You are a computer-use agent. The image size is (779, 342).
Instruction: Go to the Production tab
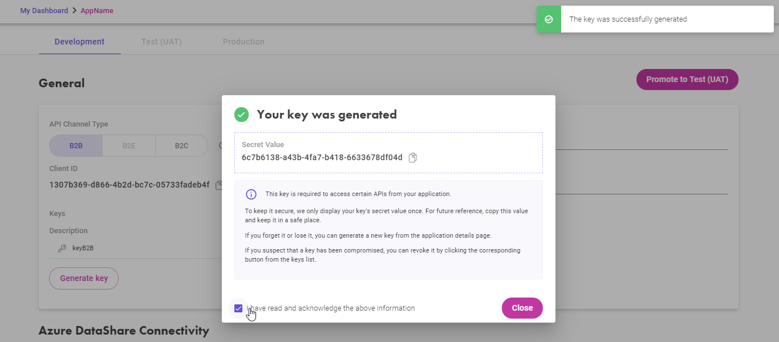(x=244, y=42)
